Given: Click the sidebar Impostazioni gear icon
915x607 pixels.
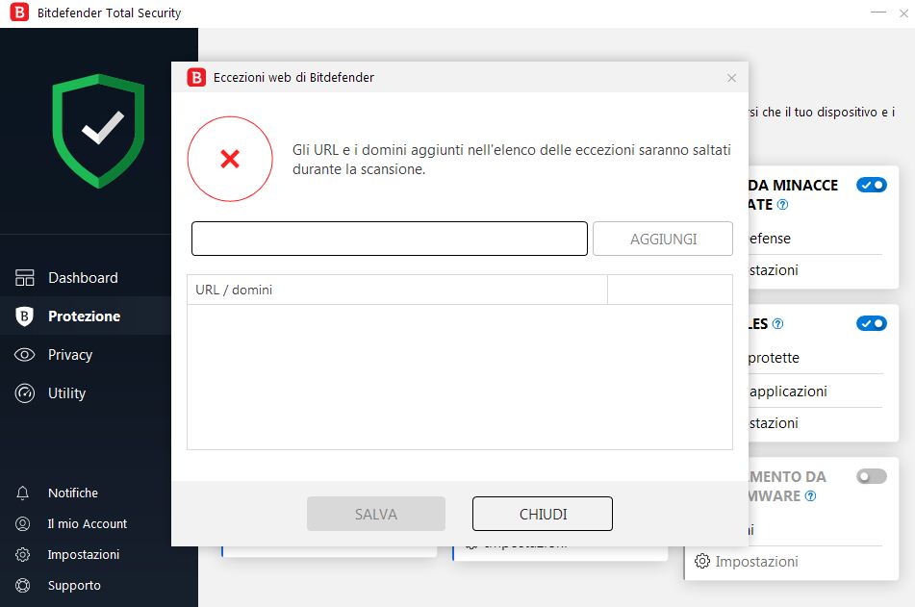Looking at the screenshot, I should coord(23,554).
